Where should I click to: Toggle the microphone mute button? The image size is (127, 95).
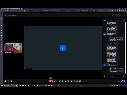click(x=50, y=81)
